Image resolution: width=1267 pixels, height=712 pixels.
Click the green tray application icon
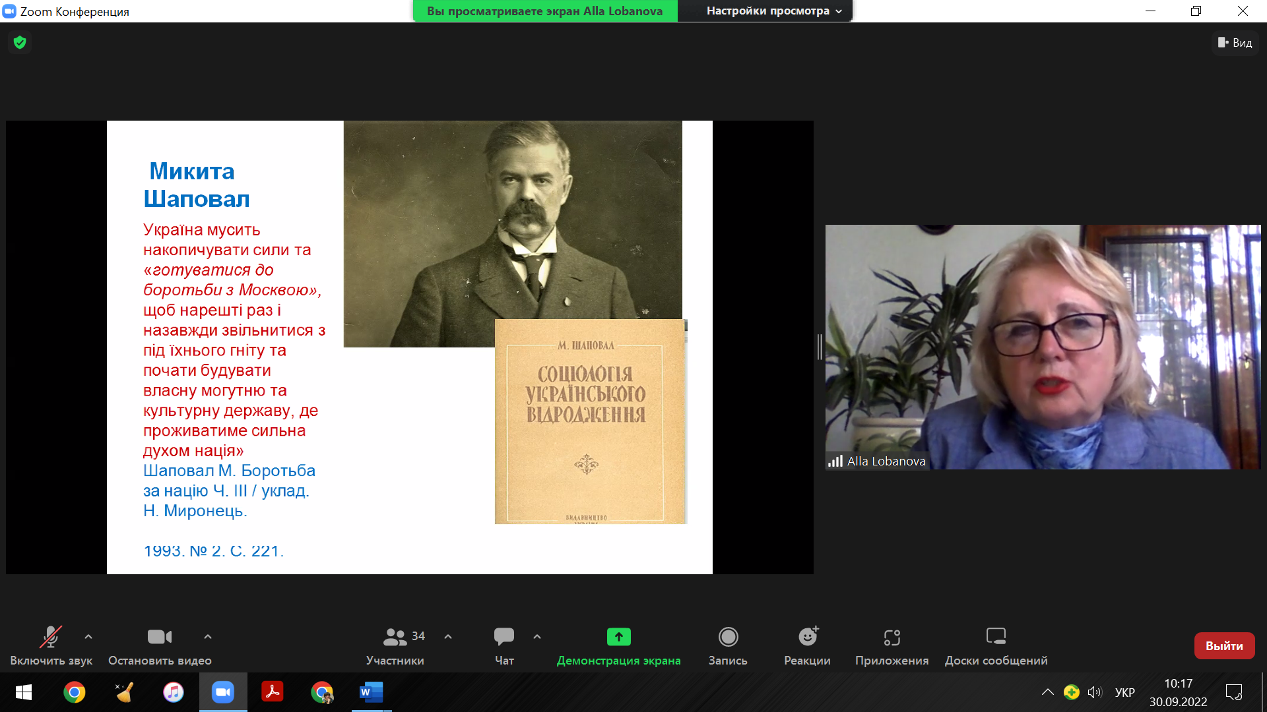(x=1072, y=692)
